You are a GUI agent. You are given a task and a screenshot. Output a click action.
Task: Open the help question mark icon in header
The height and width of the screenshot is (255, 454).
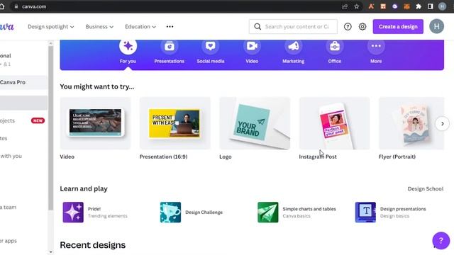point(348,27)
